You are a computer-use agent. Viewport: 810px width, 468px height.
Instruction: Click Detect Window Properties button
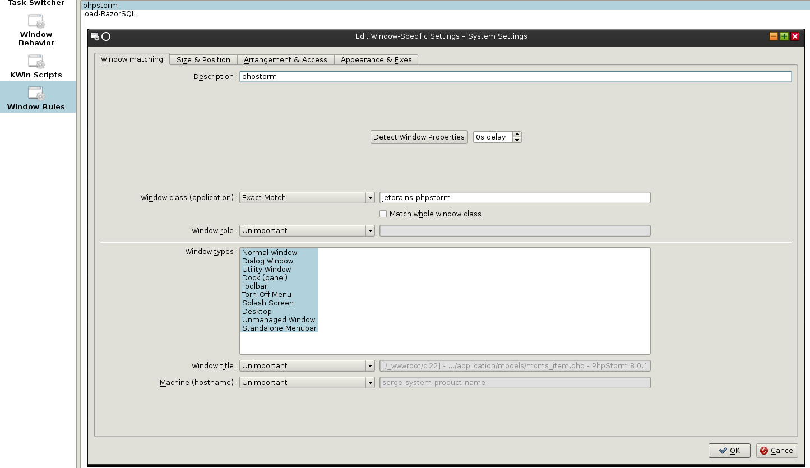[x=419, y=137]
